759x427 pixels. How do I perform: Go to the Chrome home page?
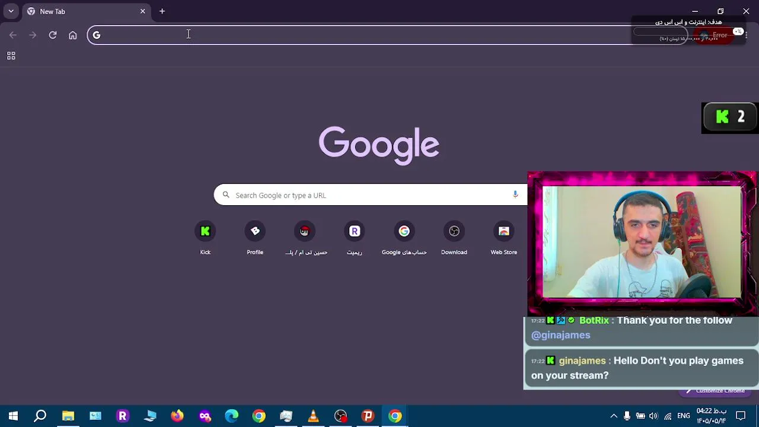(73, 35)
